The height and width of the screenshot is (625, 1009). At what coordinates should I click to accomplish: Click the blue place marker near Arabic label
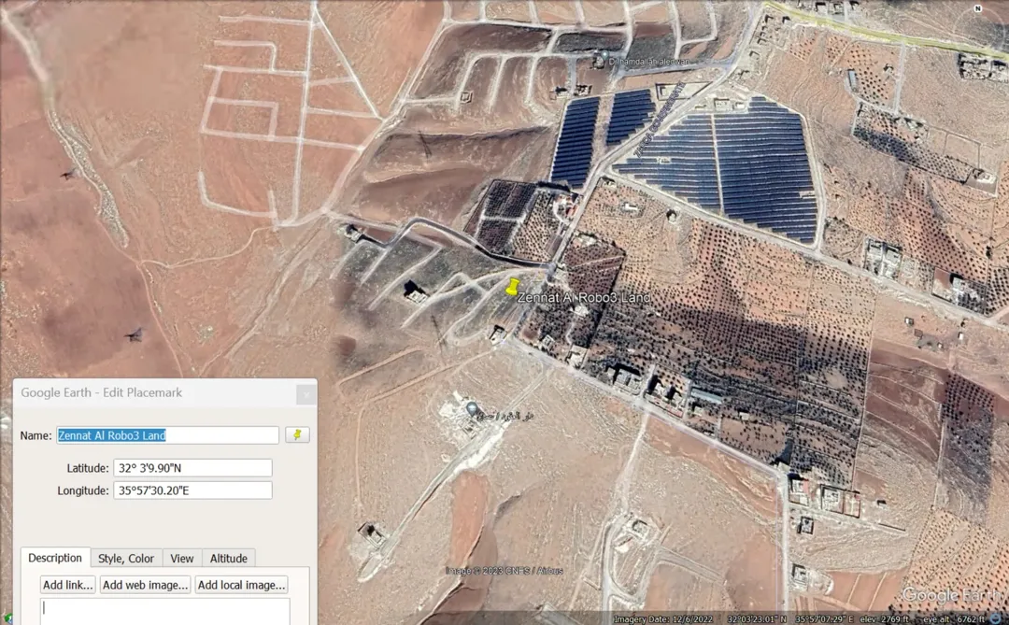point(472,408)
